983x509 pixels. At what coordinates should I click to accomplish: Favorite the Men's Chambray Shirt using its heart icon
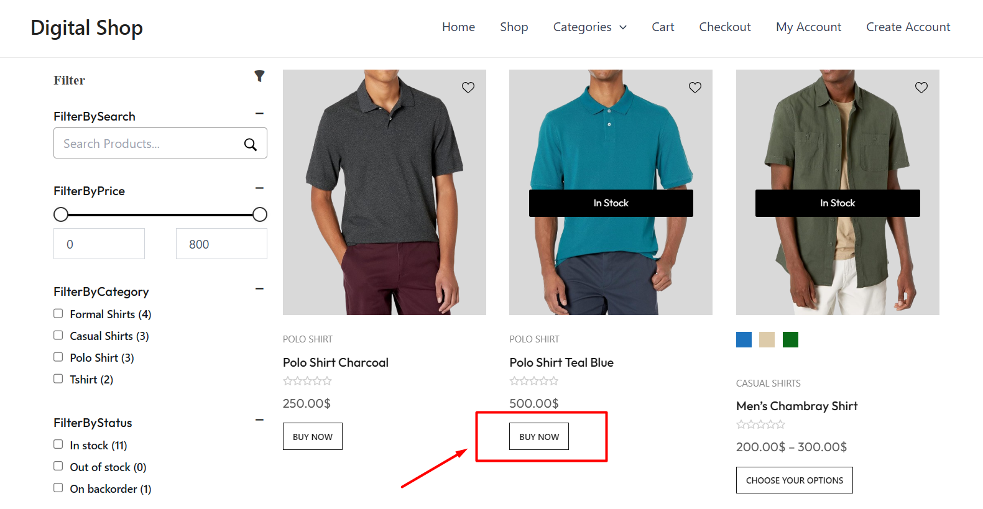[921, 87]
